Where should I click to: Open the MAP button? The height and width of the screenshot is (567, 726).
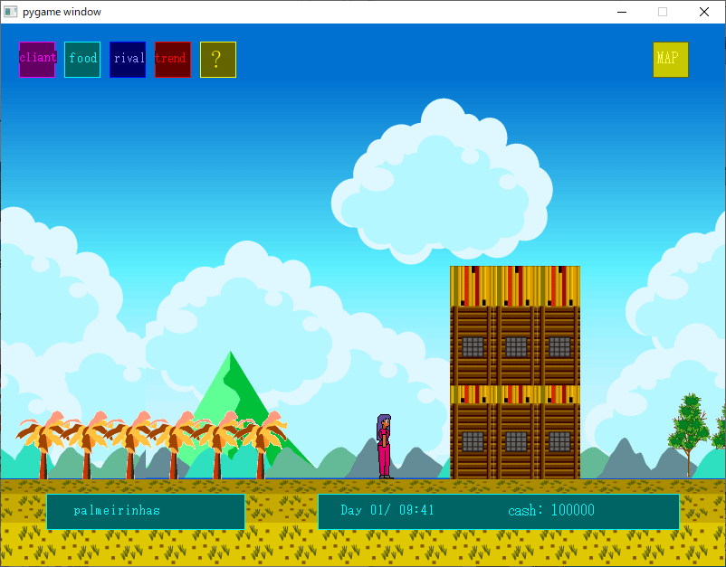[x=671, y=60]
